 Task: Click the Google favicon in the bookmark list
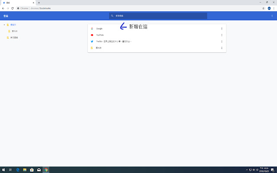click(92, 29)
